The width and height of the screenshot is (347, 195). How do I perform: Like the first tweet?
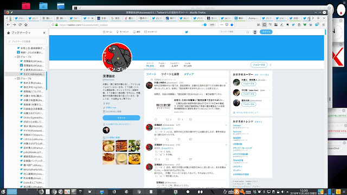point(179,119)
